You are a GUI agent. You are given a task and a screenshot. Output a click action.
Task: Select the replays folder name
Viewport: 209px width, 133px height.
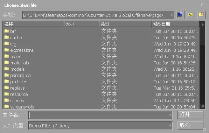point(18,88)
